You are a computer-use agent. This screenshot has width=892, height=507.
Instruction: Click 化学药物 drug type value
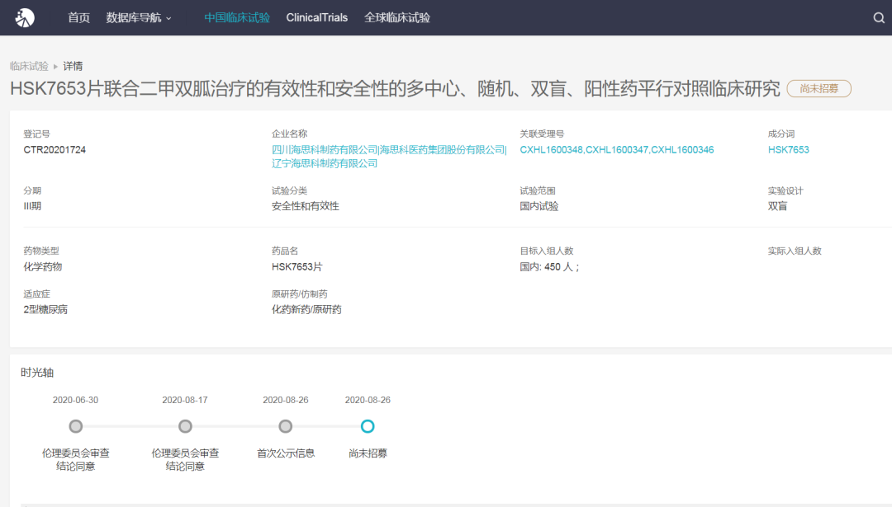click(43, 267)
